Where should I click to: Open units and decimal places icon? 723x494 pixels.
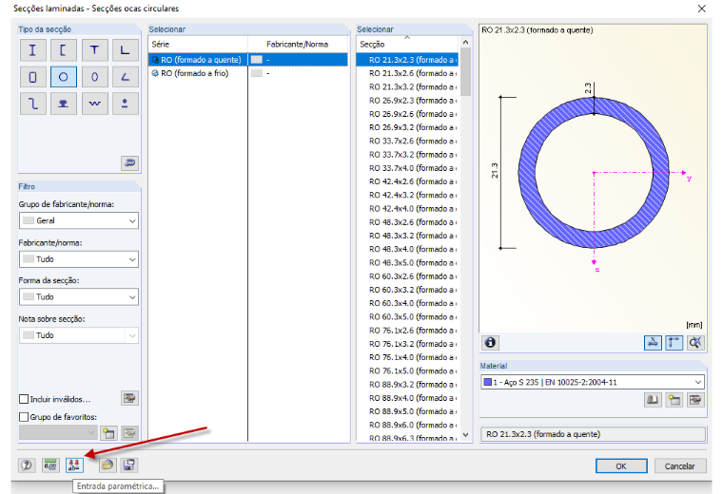pos(50,465)
